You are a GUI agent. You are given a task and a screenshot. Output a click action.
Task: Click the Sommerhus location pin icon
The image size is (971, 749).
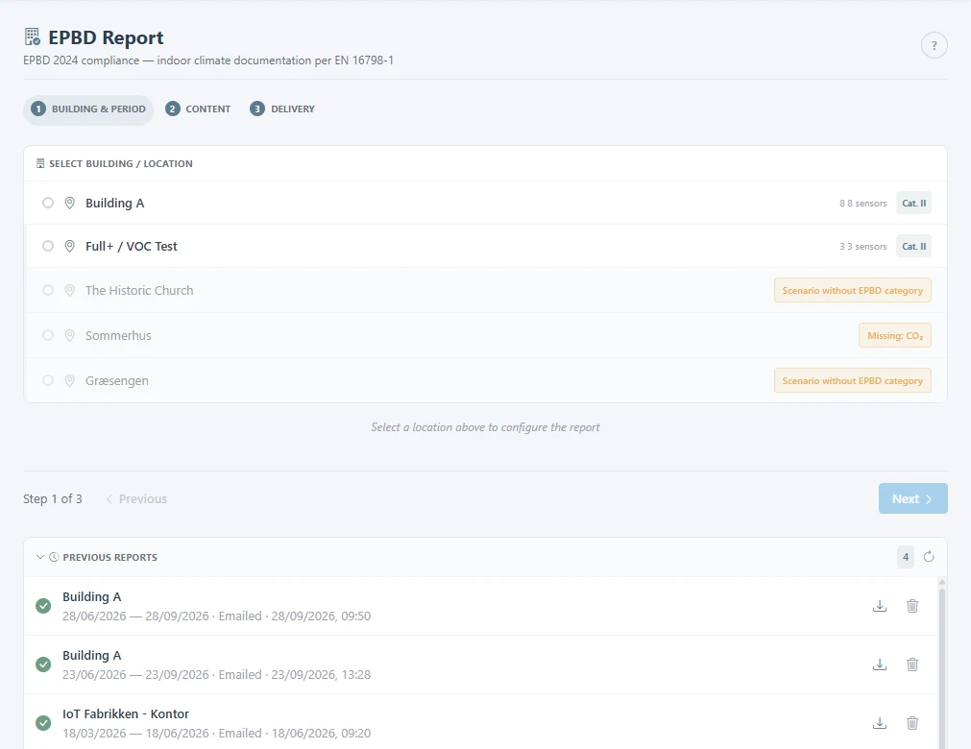(69, 335)
